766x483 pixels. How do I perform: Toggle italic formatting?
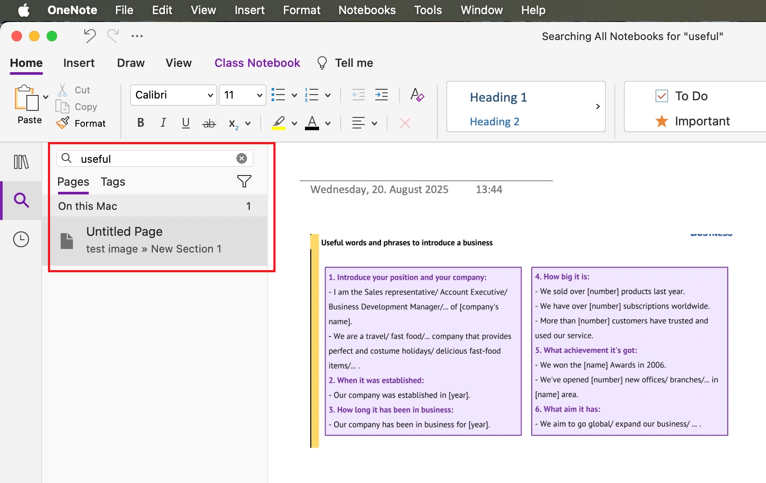[x=163, y=123]
